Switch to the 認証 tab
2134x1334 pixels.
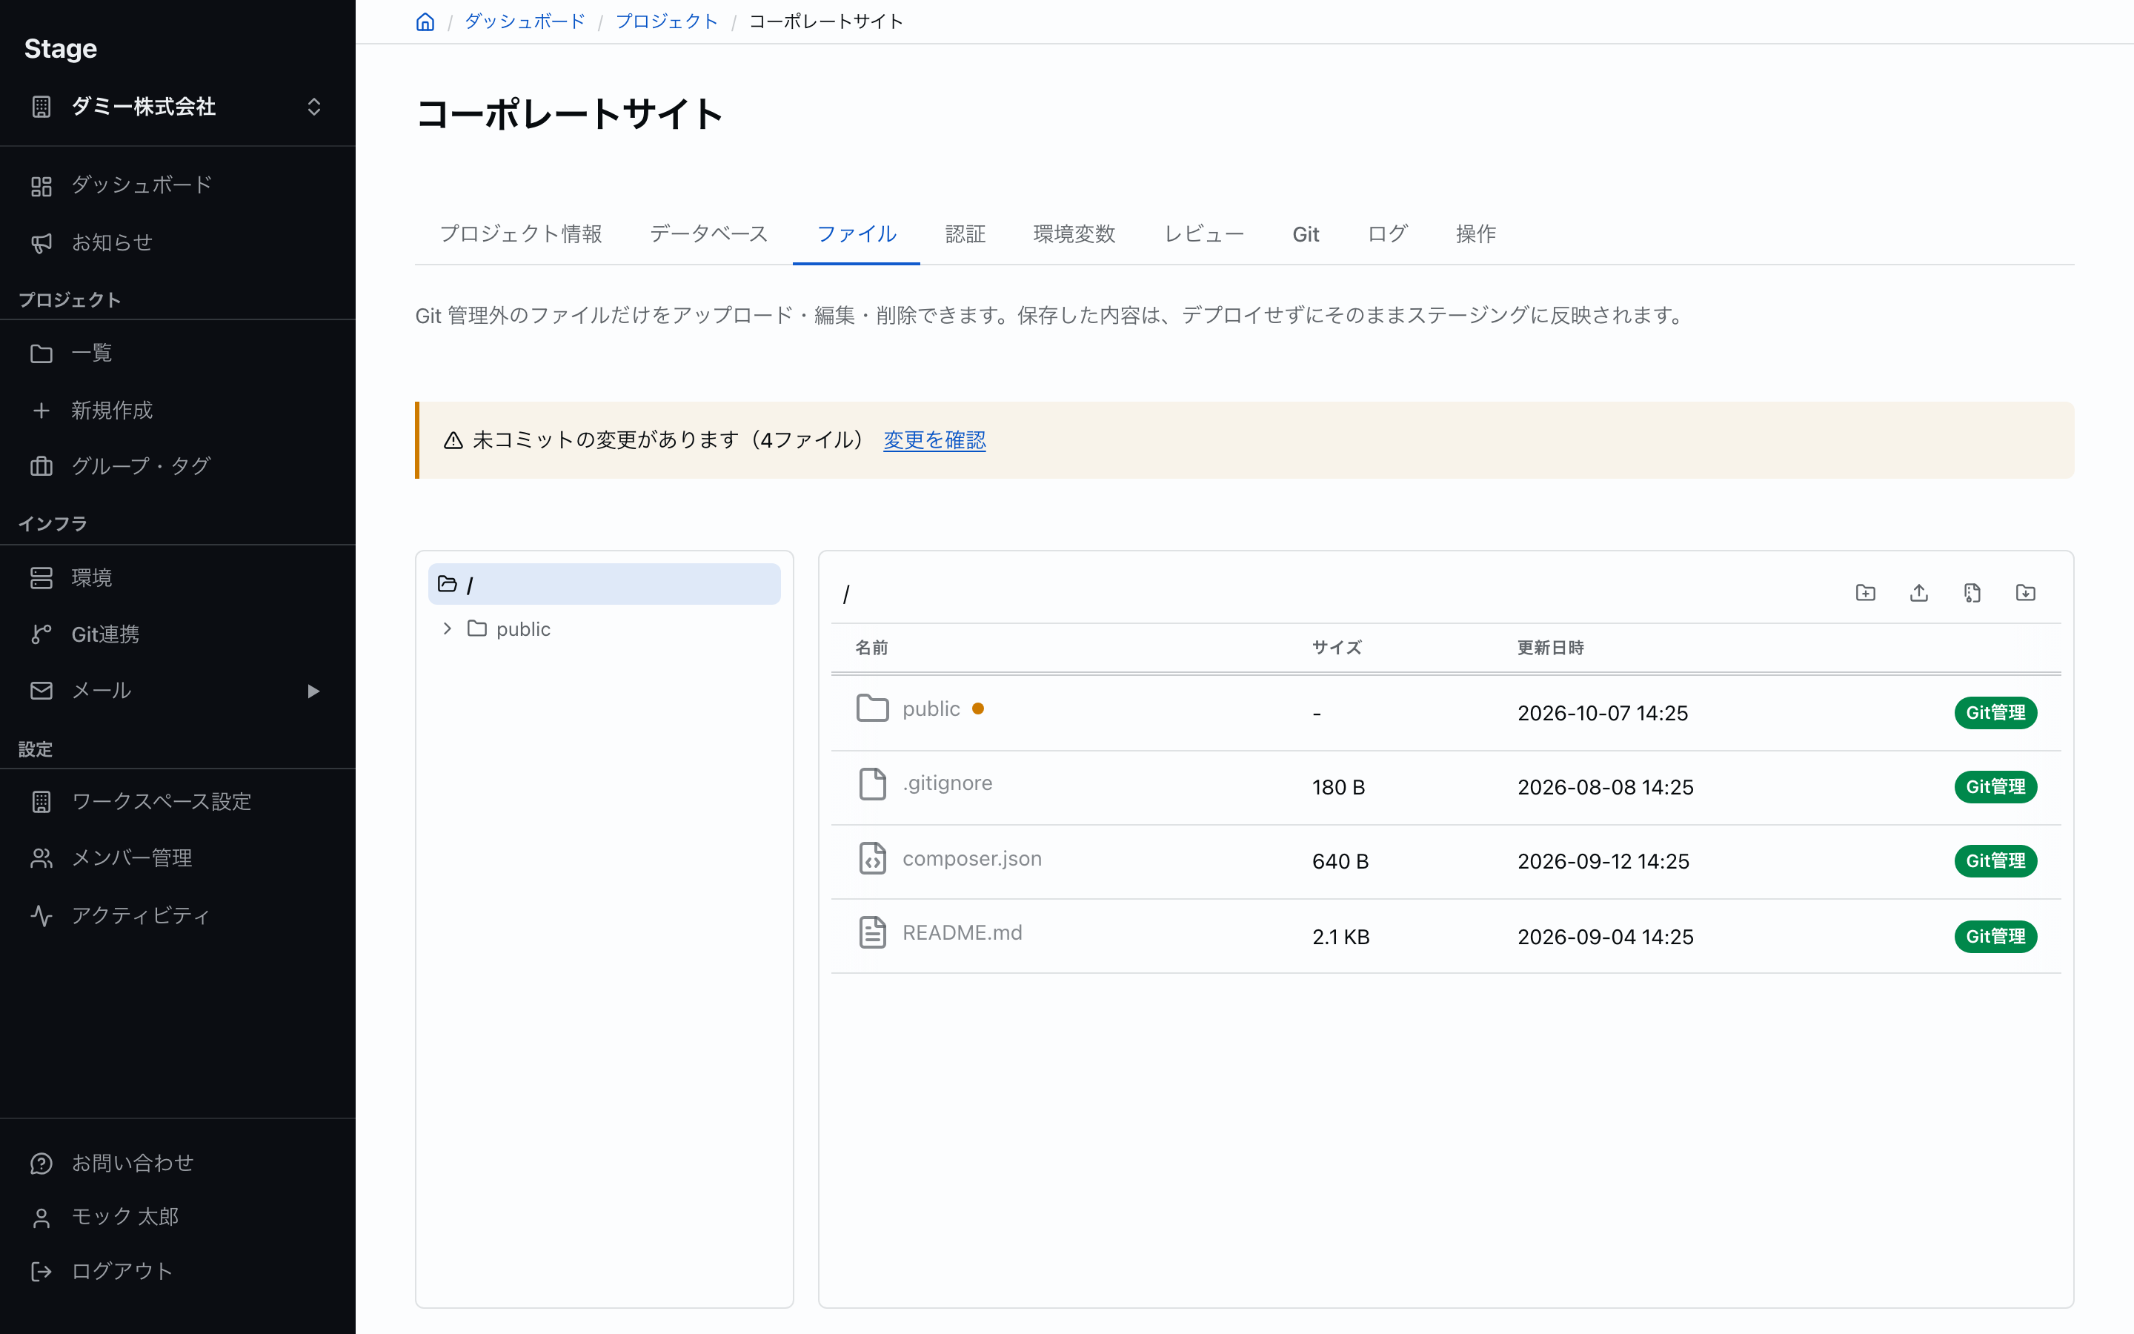click(965, 233)
